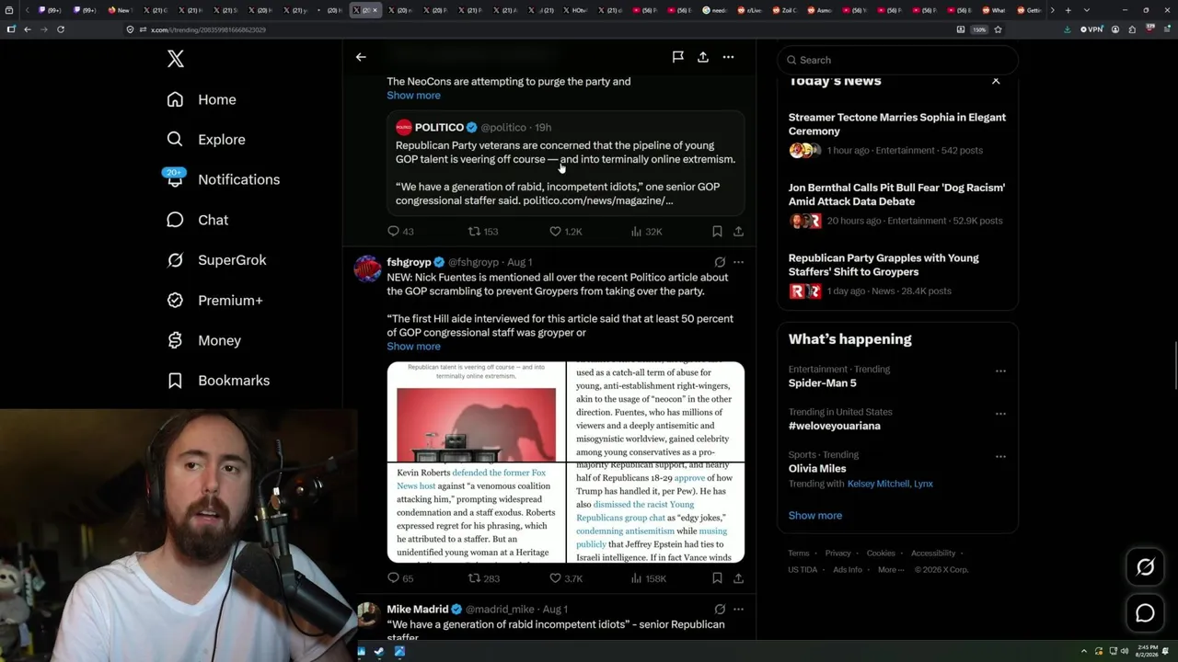Open the floating chat messages button
Image resolution: width=1178 pixels, height=662 pixels.
[1145, 613]
